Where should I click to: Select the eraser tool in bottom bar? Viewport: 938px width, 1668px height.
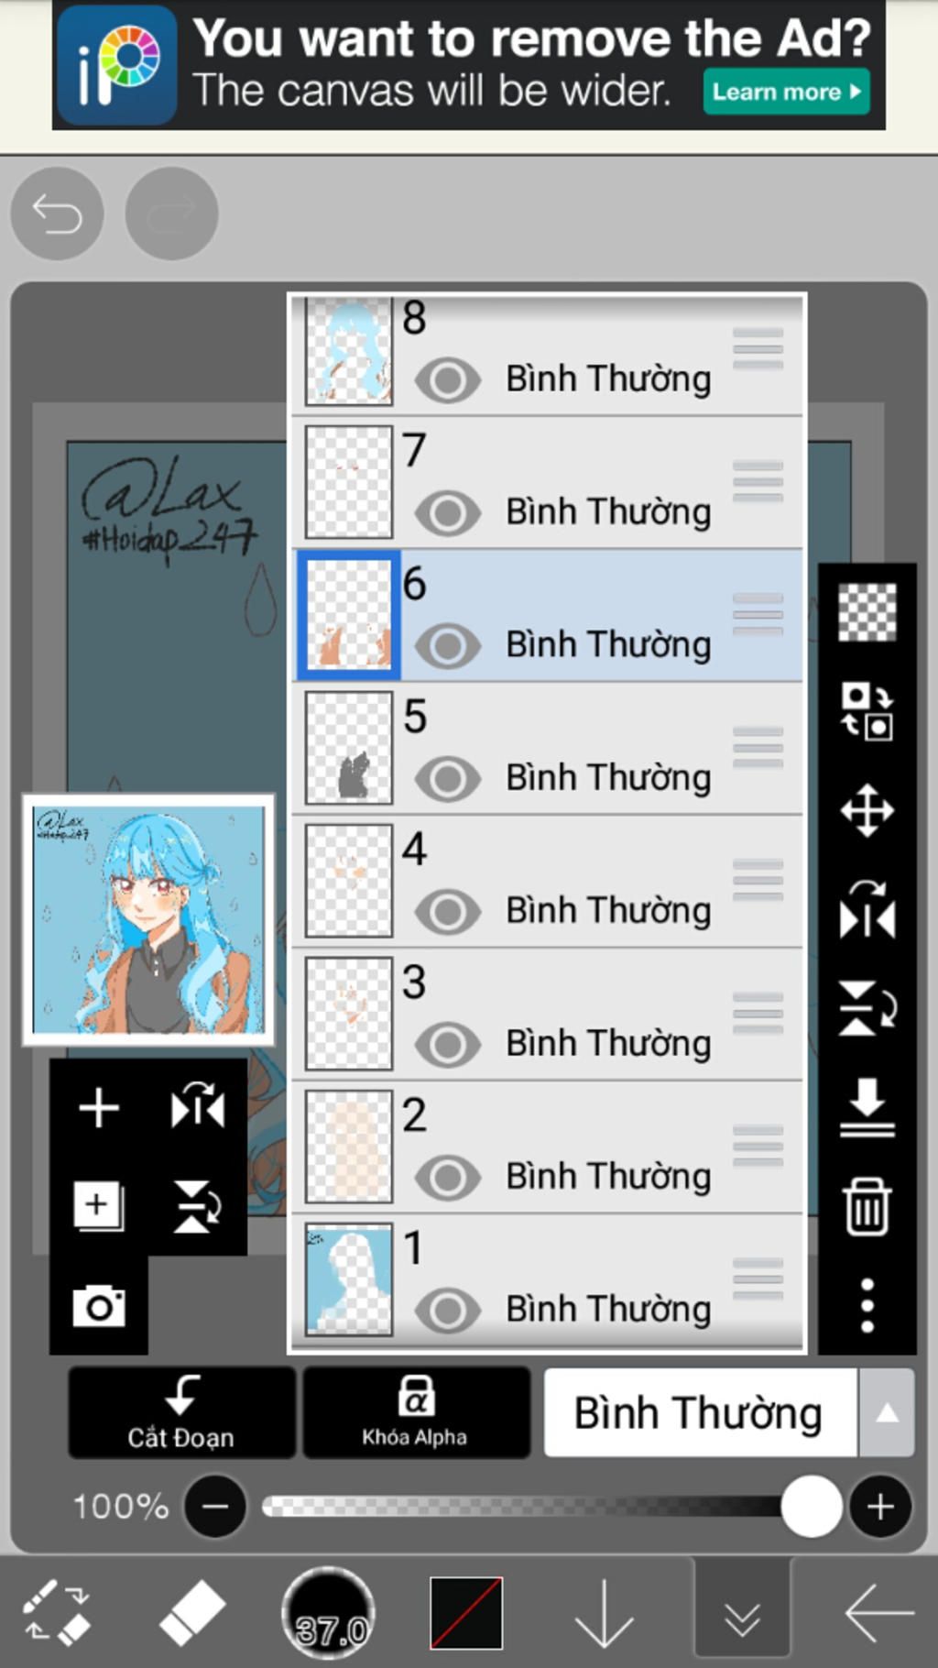[191, 1612]
